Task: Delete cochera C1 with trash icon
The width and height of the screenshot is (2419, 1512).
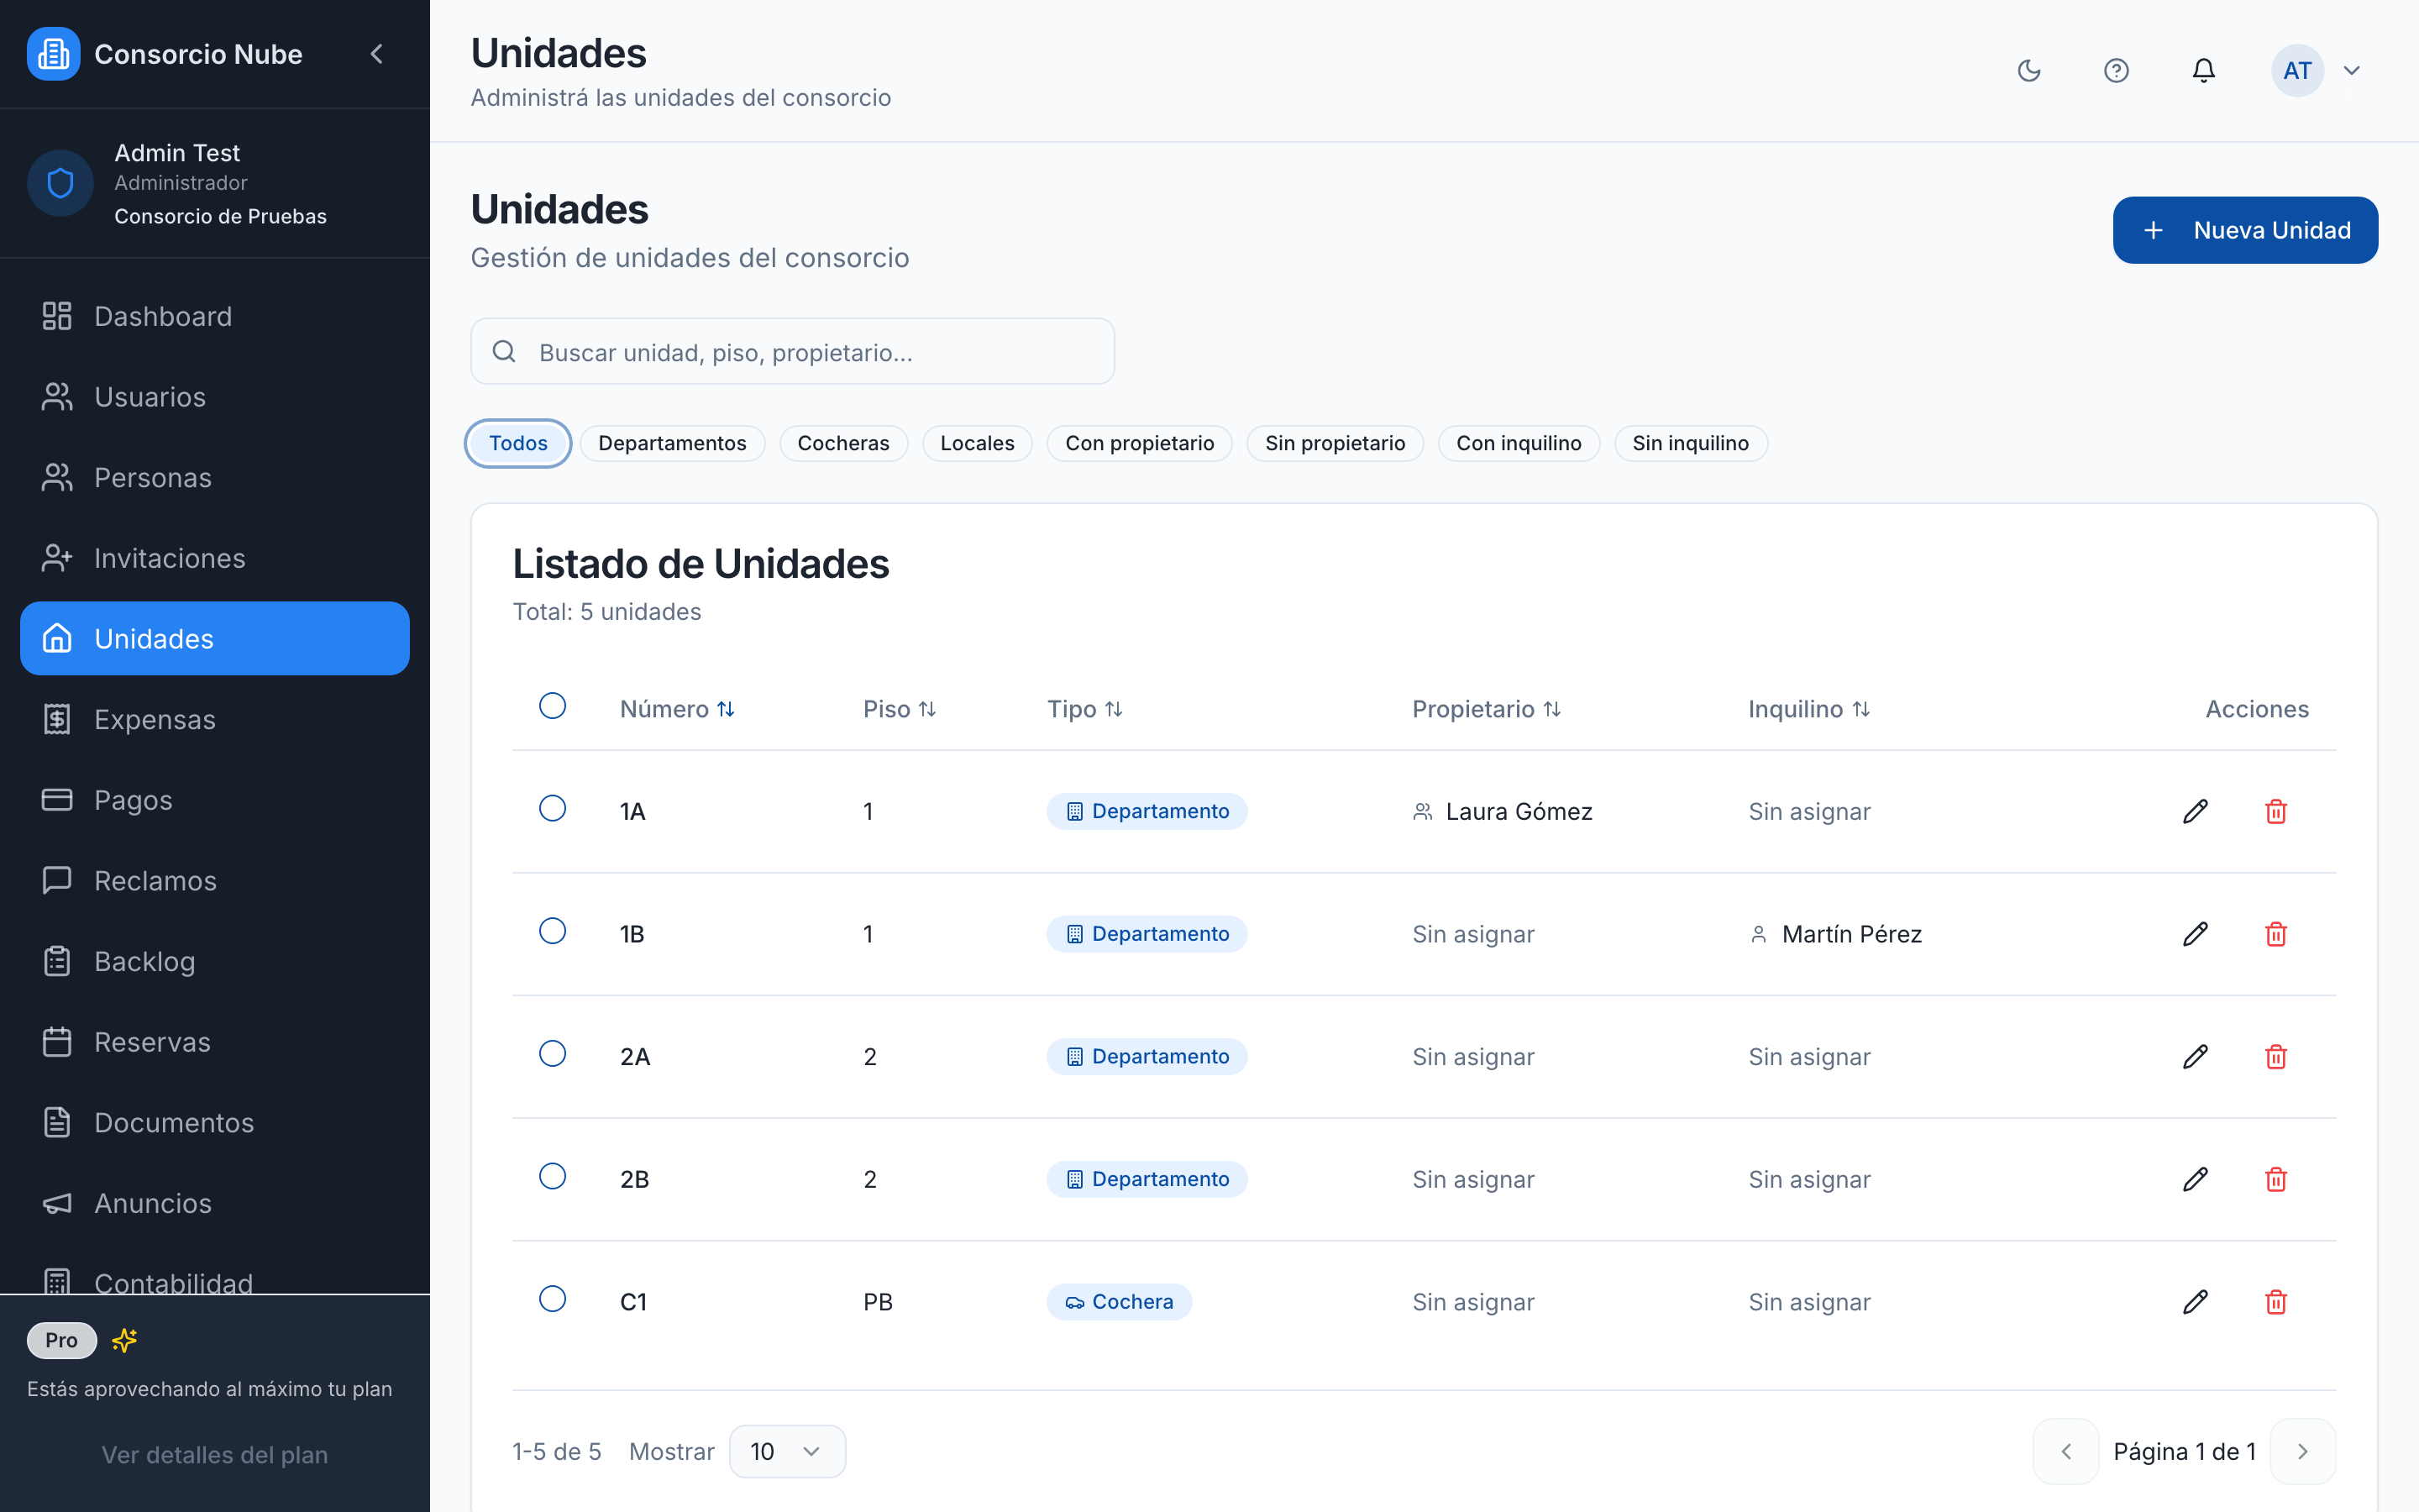Action: [x=2275, y=1301]
